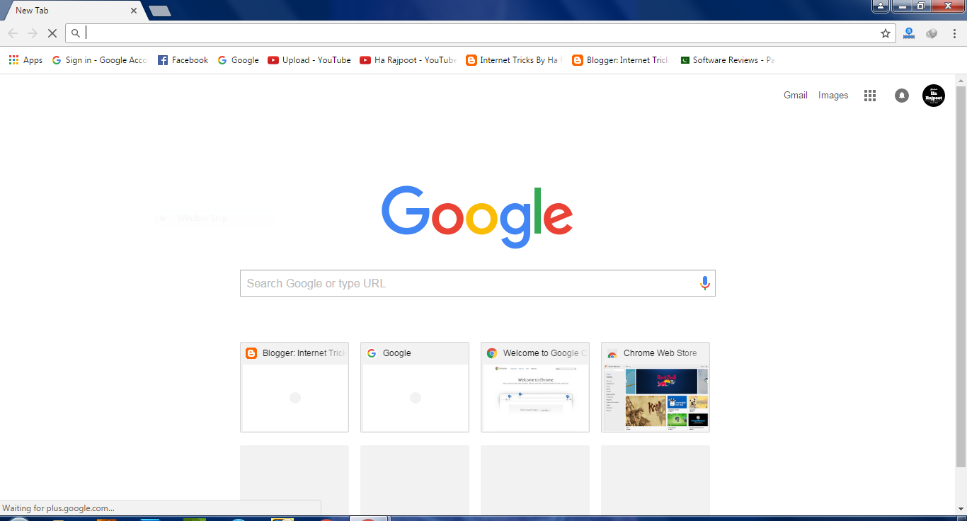Click the Google logo
The height and width of the screenshot is (521, 967).
click(477, 217)
